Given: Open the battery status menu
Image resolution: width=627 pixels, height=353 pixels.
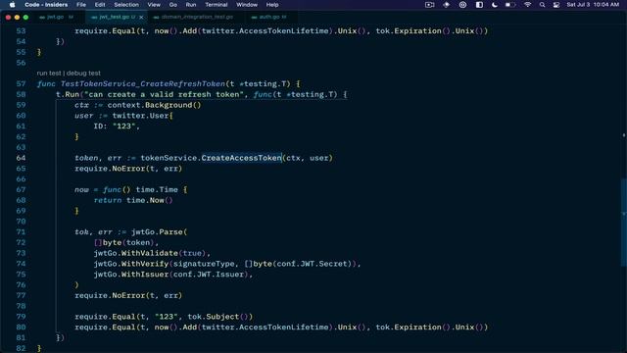Looking at the screenshot, I should (510, 5).
